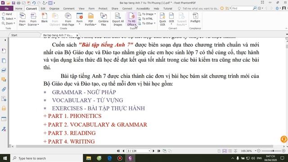Expand the To Other dropdown
288x162 pixels.
click(x=155, y=23)
